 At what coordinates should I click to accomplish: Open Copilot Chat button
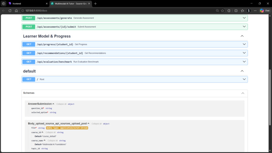pos(265,10)
